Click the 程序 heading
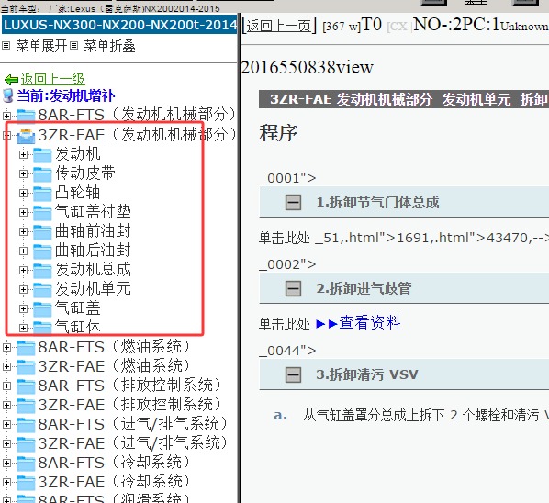 pyautogui.click(x=278, y=133)
